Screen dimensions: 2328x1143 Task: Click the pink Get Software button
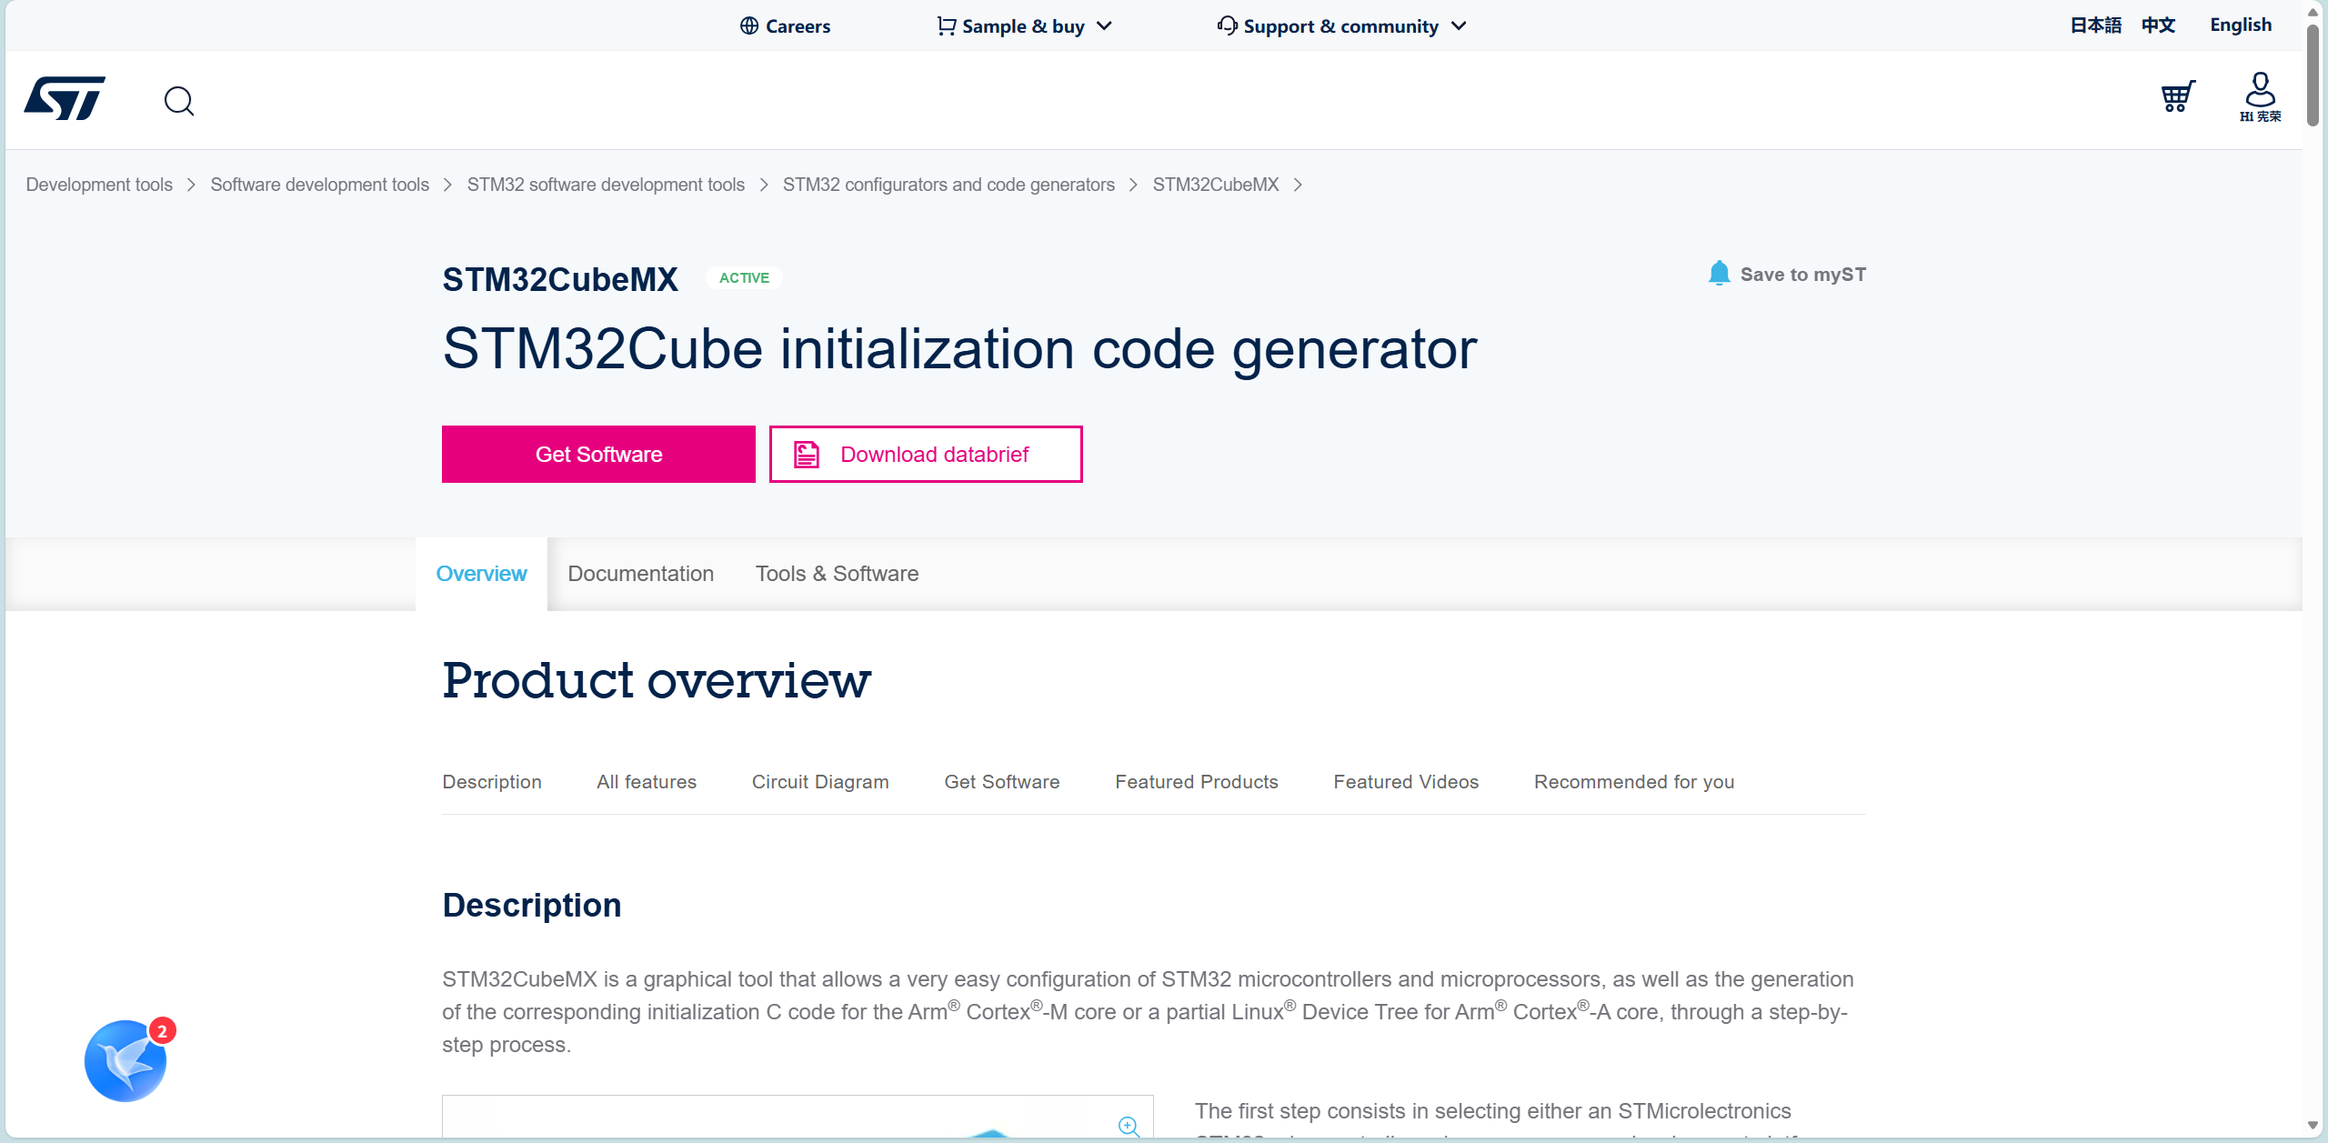click(598, 454)
